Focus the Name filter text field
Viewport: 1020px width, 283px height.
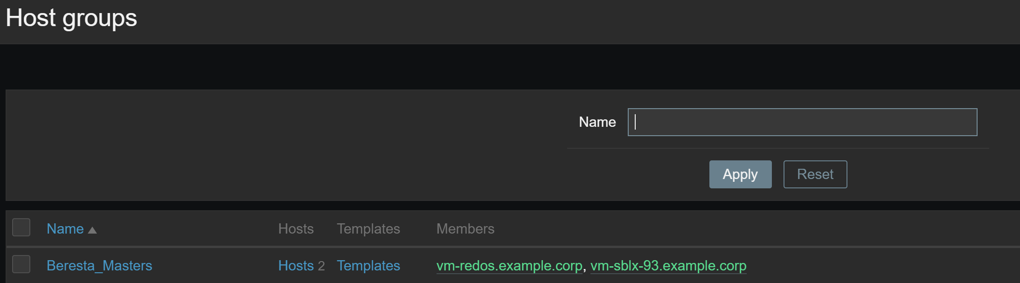pos(802,122)
